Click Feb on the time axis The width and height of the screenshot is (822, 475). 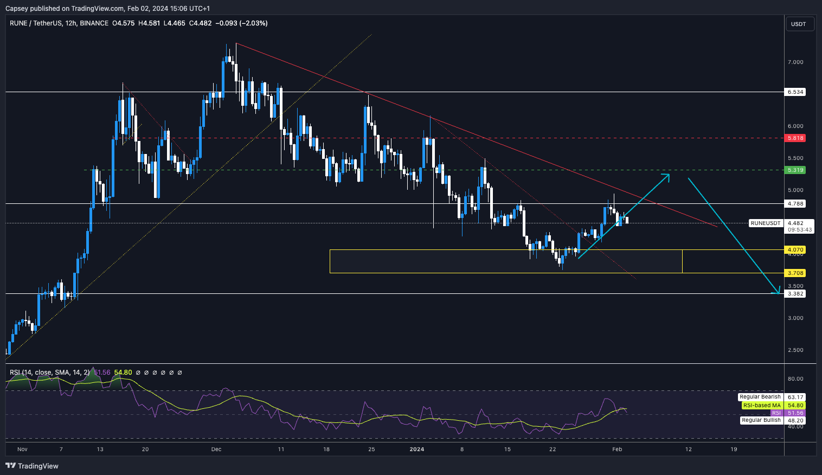coord(617,449)
